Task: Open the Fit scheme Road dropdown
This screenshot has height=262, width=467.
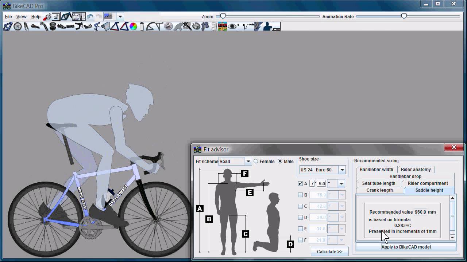Action: (248, 161)
